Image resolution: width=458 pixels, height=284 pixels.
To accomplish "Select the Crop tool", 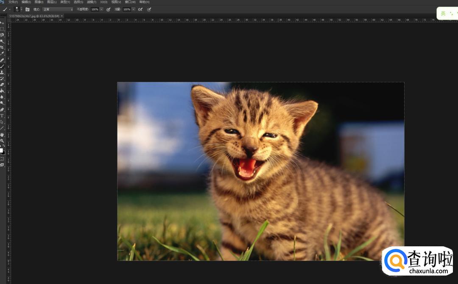I will click(x=2, y=47).
